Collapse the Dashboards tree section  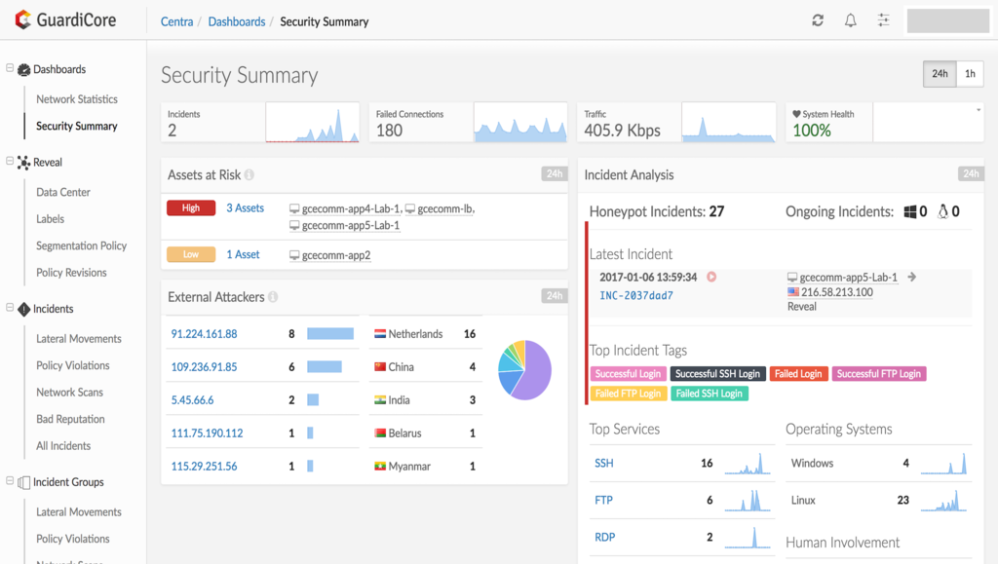pos(10,68)
